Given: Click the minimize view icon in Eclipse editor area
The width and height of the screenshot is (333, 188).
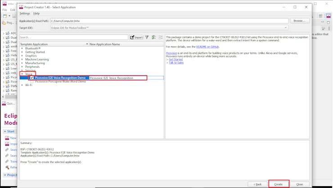Looking at the screenshot, I should tap(323, 22).
